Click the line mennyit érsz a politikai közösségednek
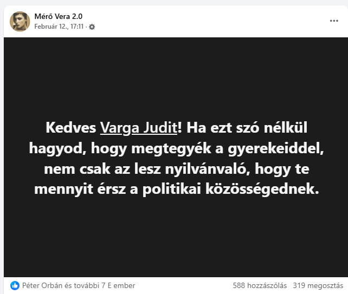The image size is (348, 294). [177, 189]
